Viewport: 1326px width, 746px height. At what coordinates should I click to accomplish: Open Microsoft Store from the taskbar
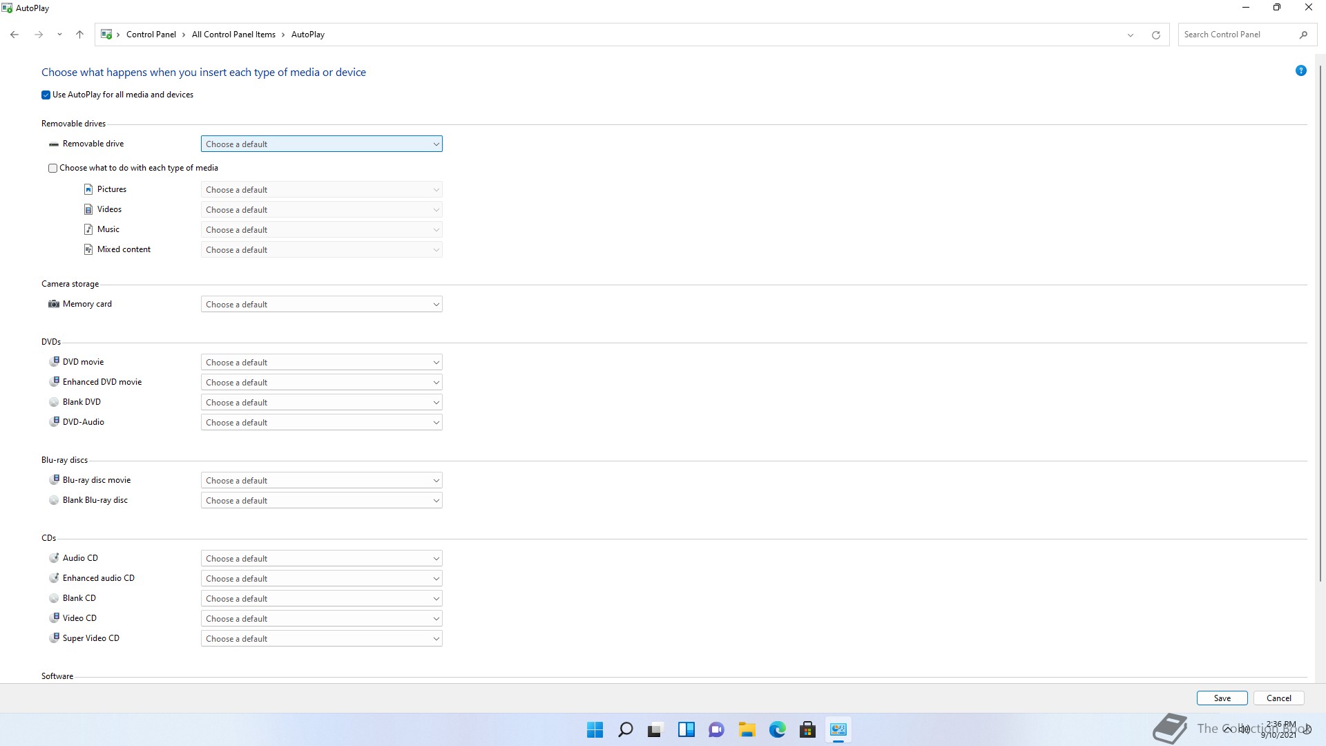click(x=807, y=729)
